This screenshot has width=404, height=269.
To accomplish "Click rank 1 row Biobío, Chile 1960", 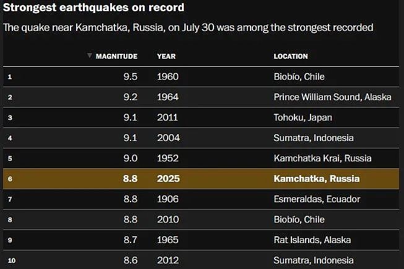I will tap(201, 77).
